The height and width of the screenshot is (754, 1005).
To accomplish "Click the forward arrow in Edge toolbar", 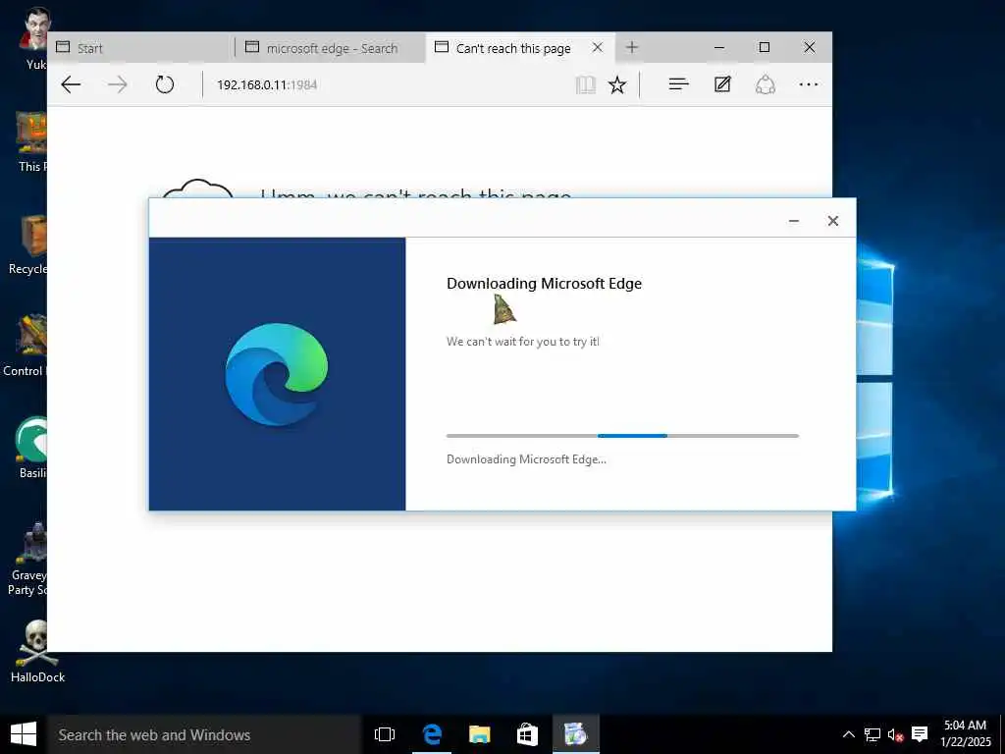I will click(x=118, y=84).
